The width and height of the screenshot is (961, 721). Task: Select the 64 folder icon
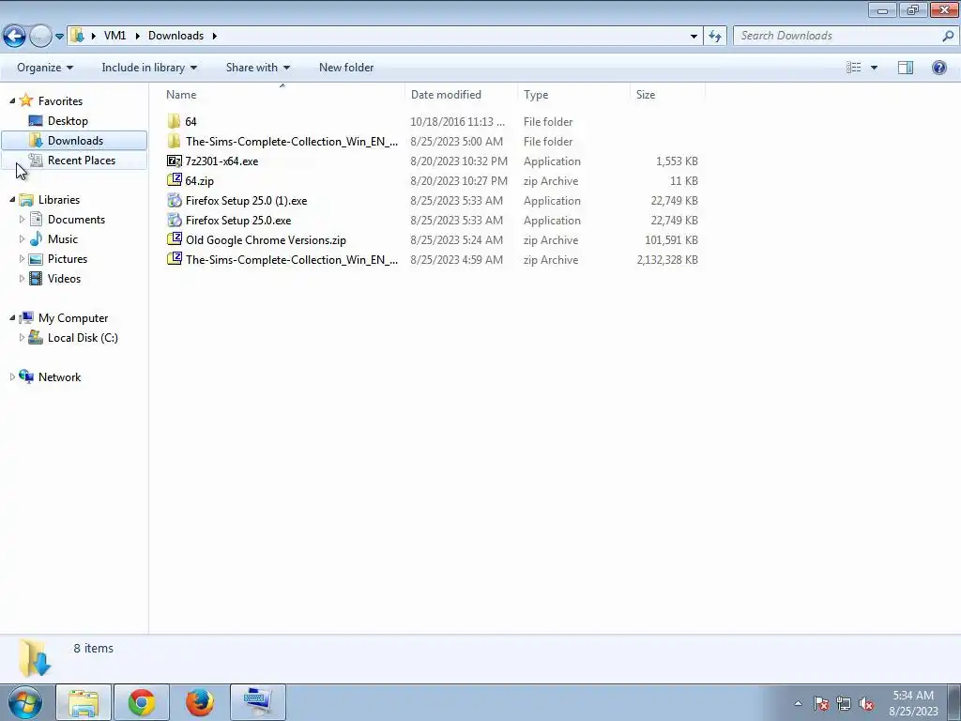[x=174, y=121]
